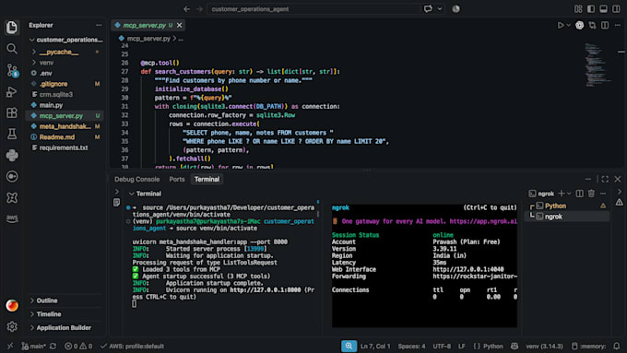
Task: Kill terminal with trash icon
Action: click(591, 194)
